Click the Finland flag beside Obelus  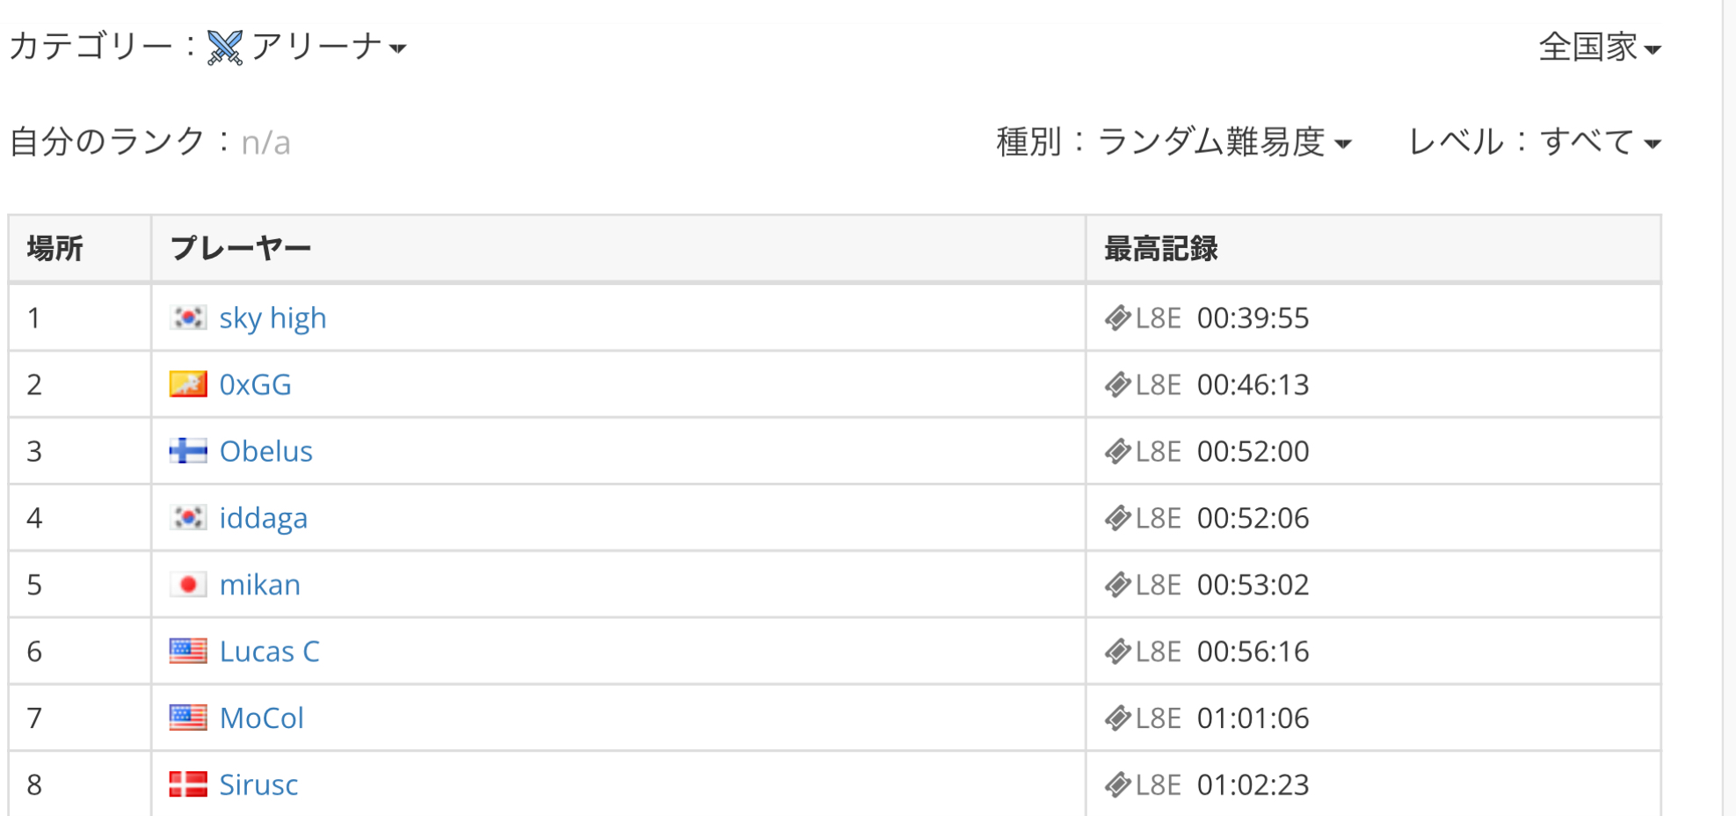[x=188, y=451]
